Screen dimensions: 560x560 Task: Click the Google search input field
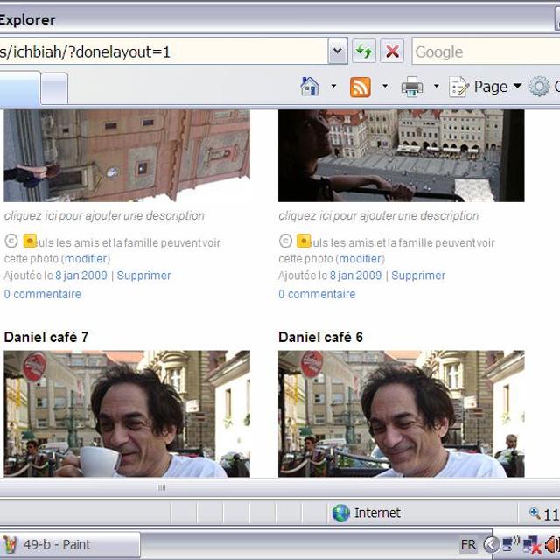(x=486, y=52)
